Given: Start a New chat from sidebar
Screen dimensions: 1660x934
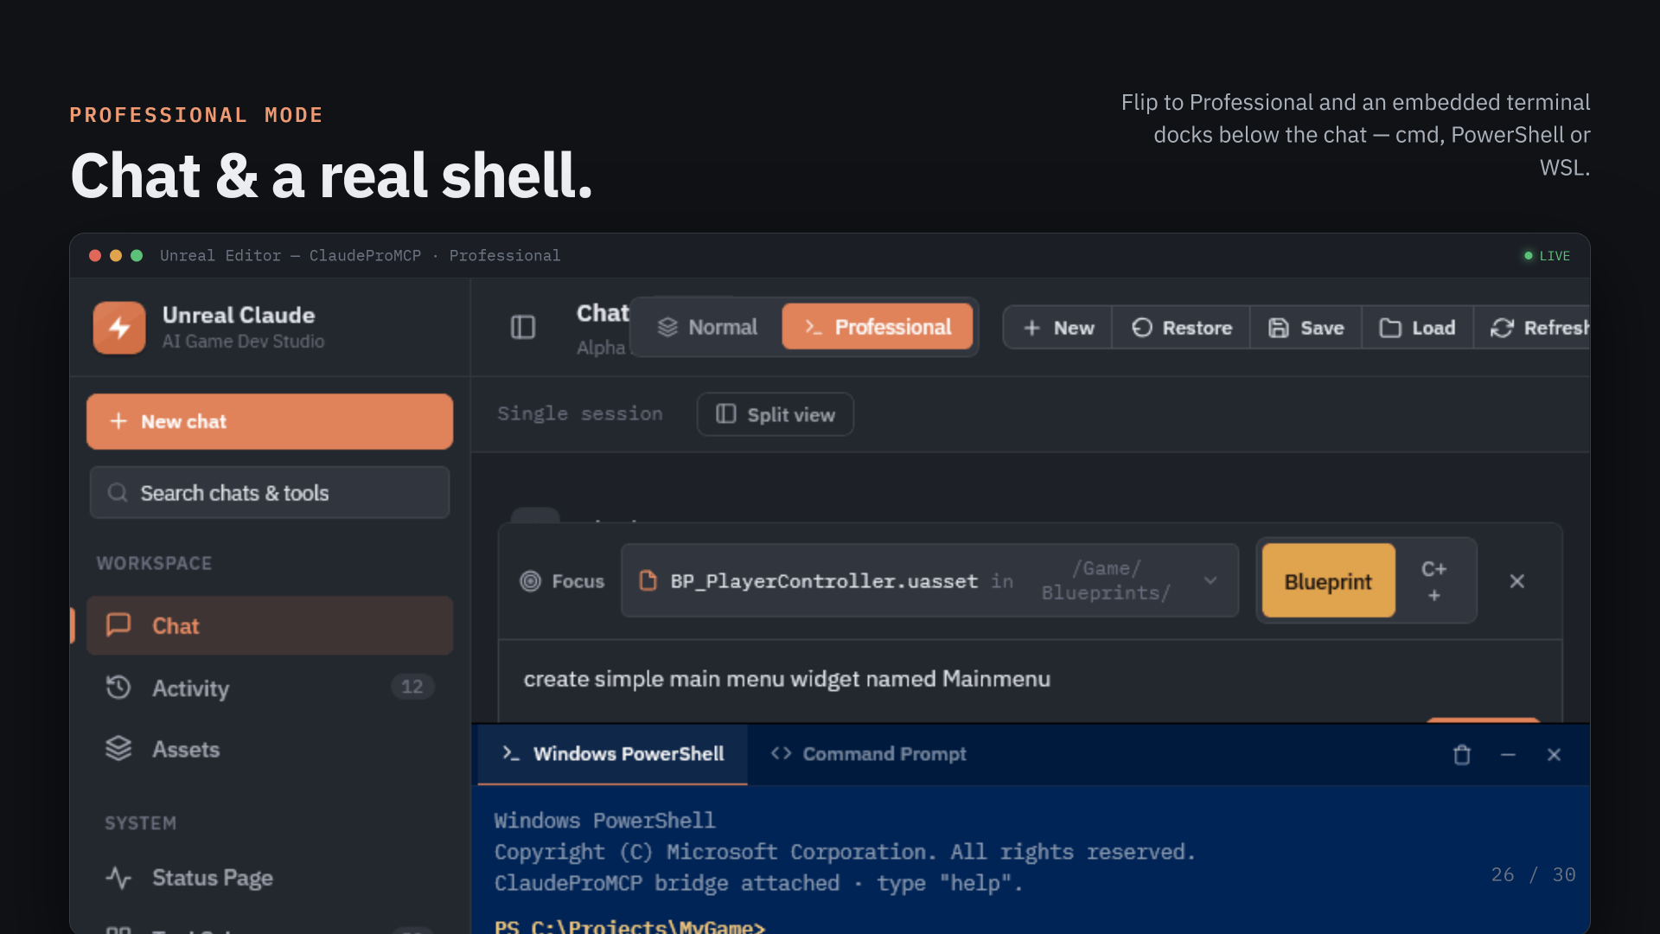Looking at the screenshot, I should coord(270,421).
